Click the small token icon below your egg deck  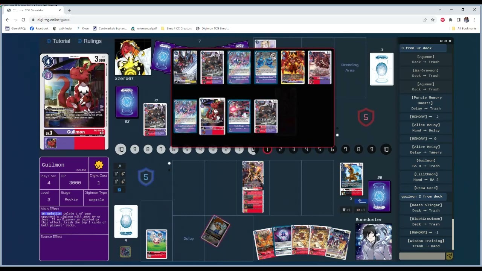click(x=125, y=251)
